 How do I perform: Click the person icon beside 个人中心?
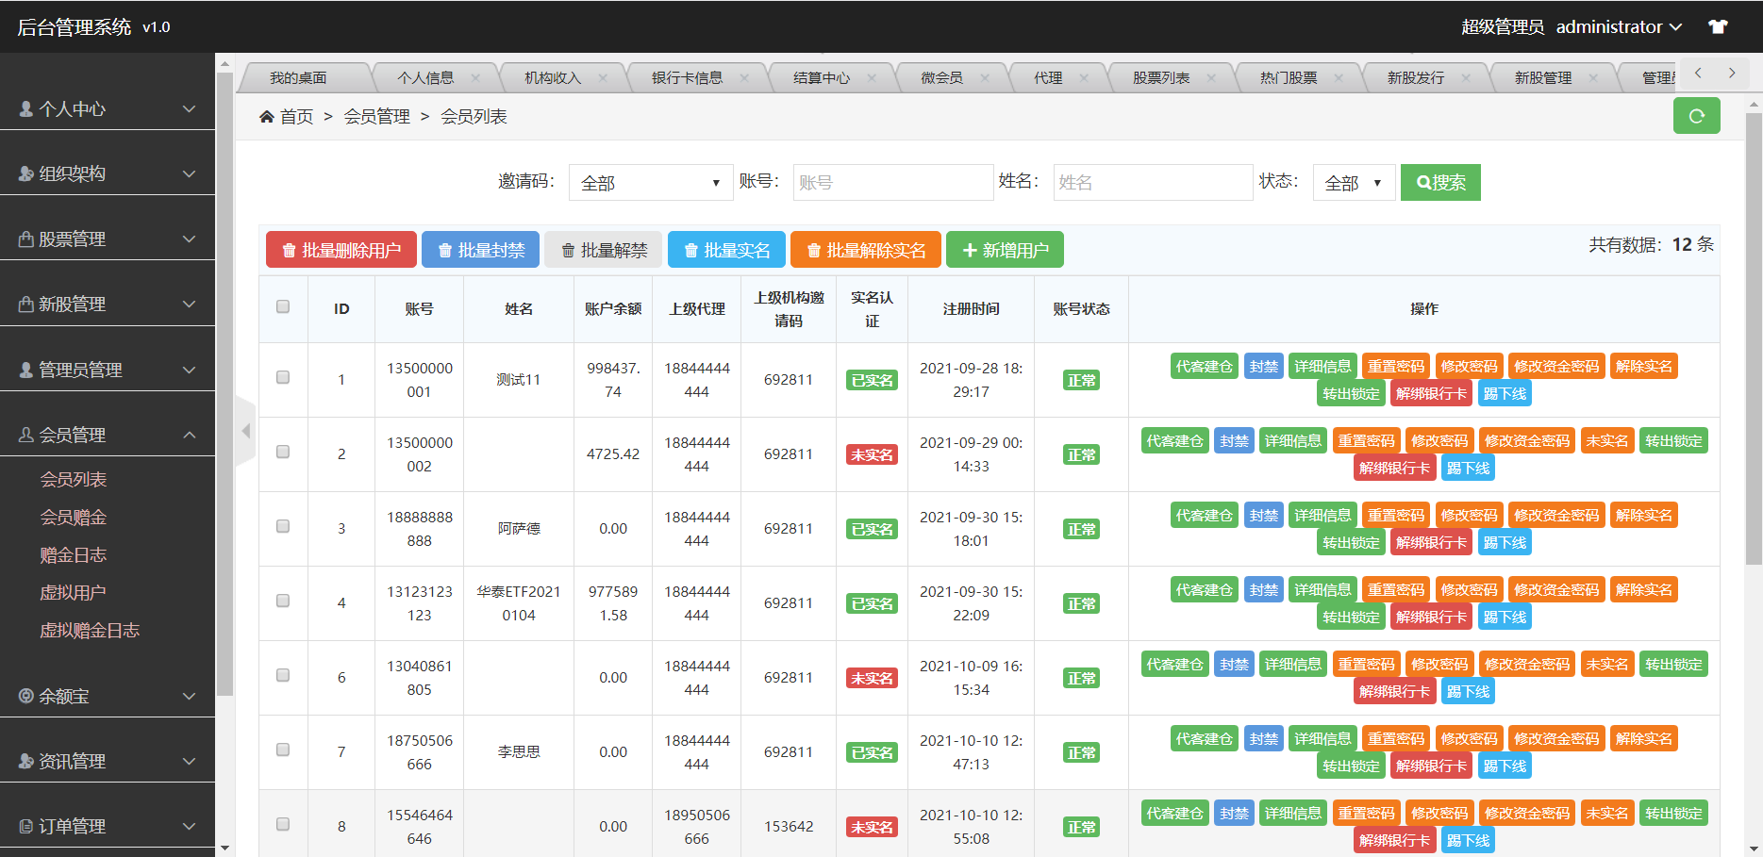pyautogui.click(x=24, y=108)
